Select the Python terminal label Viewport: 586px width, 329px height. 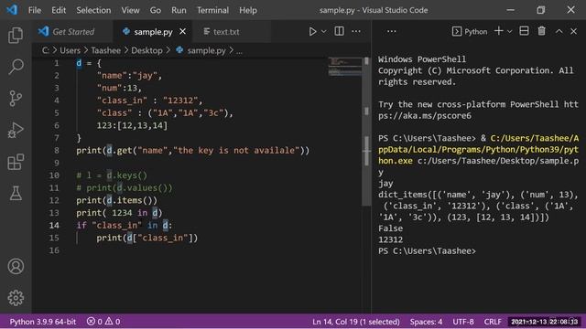pos(470,32)
